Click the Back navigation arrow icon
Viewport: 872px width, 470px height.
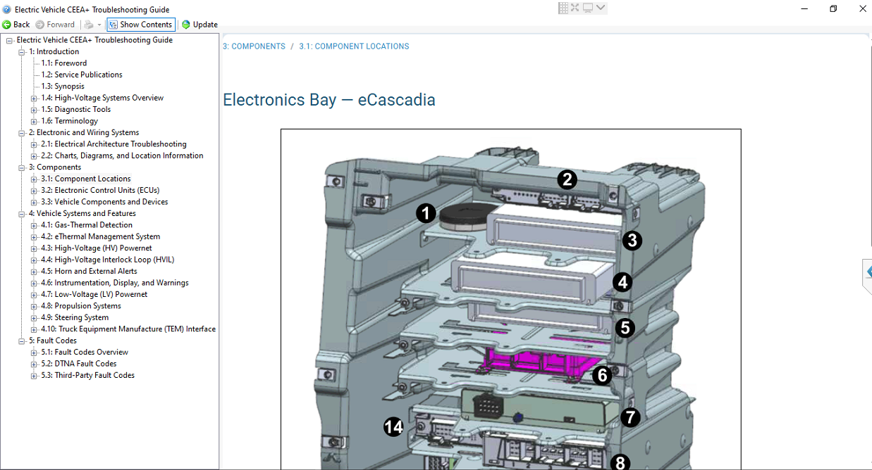(6, 24)
